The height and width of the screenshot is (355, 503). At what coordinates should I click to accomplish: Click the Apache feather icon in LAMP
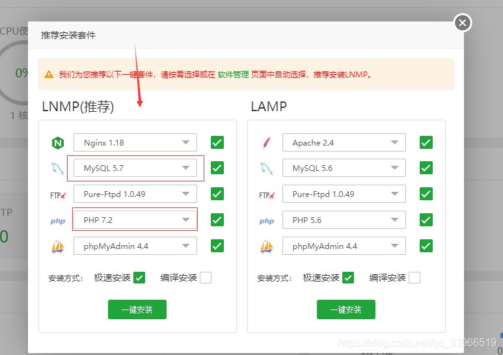click(267, 143)
